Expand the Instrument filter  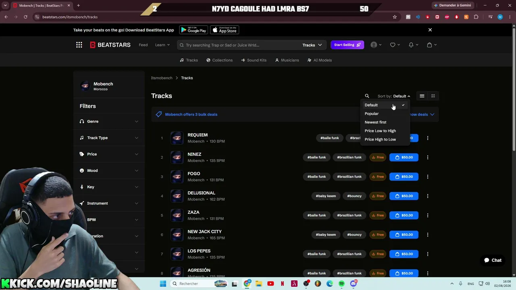109,203
